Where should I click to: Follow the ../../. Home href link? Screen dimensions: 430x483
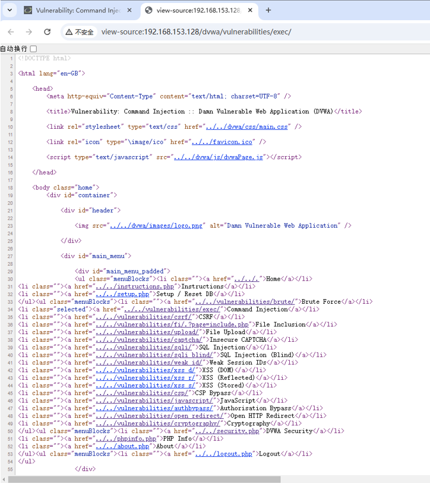click(246, 279)
